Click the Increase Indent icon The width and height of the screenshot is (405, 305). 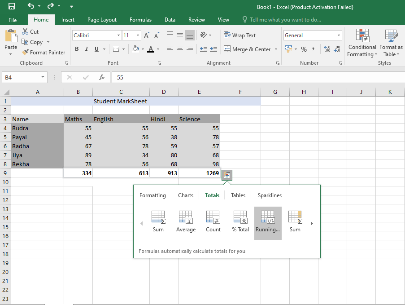pyautogui.click(x=213, y=49)
